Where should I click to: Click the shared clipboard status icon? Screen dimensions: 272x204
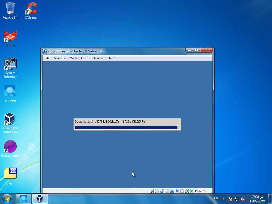coord(177,191)
